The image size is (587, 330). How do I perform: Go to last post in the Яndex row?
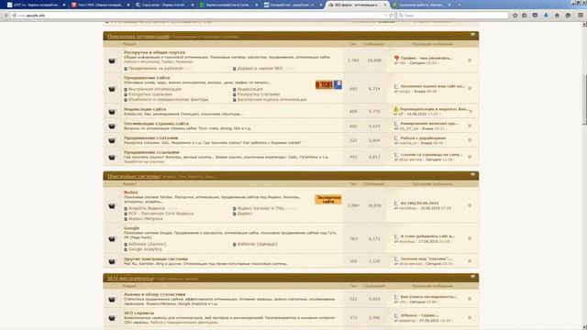470,205
